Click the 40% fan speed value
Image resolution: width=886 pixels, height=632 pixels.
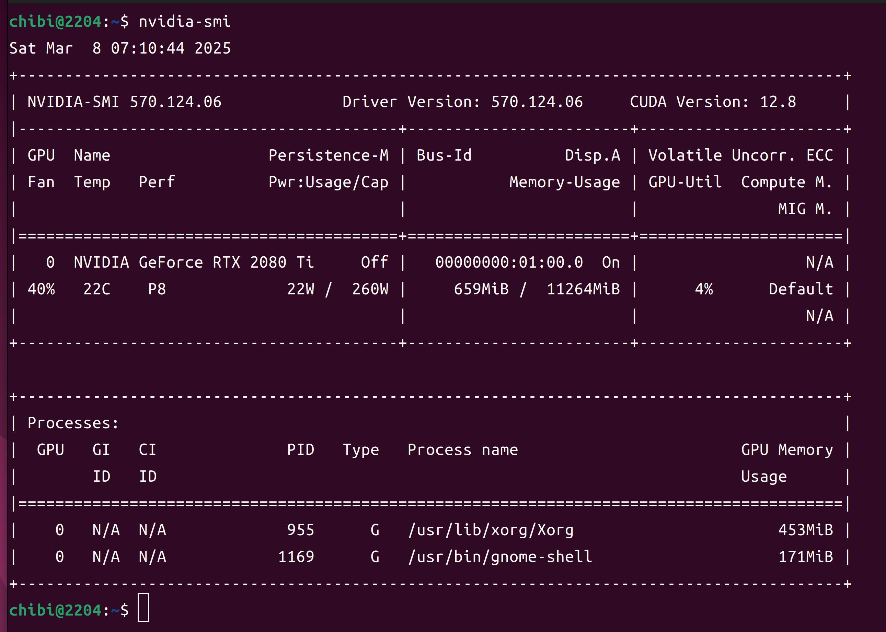click(x=41, y=289)
